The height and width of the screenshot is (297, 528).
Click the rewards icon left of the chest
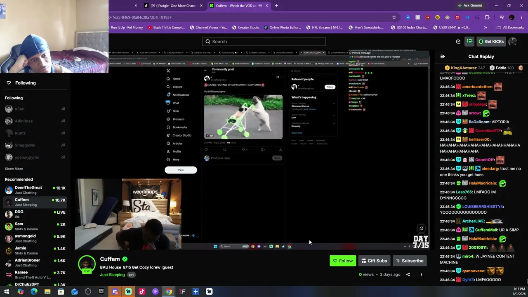coord(458,41)
